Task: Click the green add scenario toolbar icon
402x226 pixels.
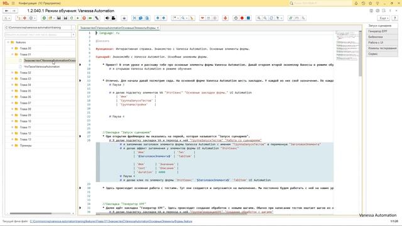Action: (x=44, y=18)
